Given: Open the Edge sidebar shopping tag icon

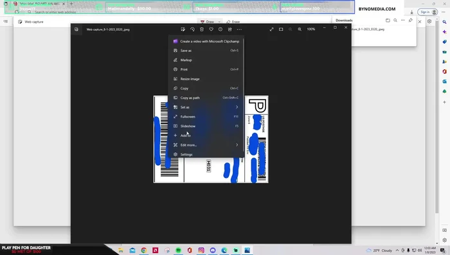Looking at the screenshot, I should coord(445,42).
